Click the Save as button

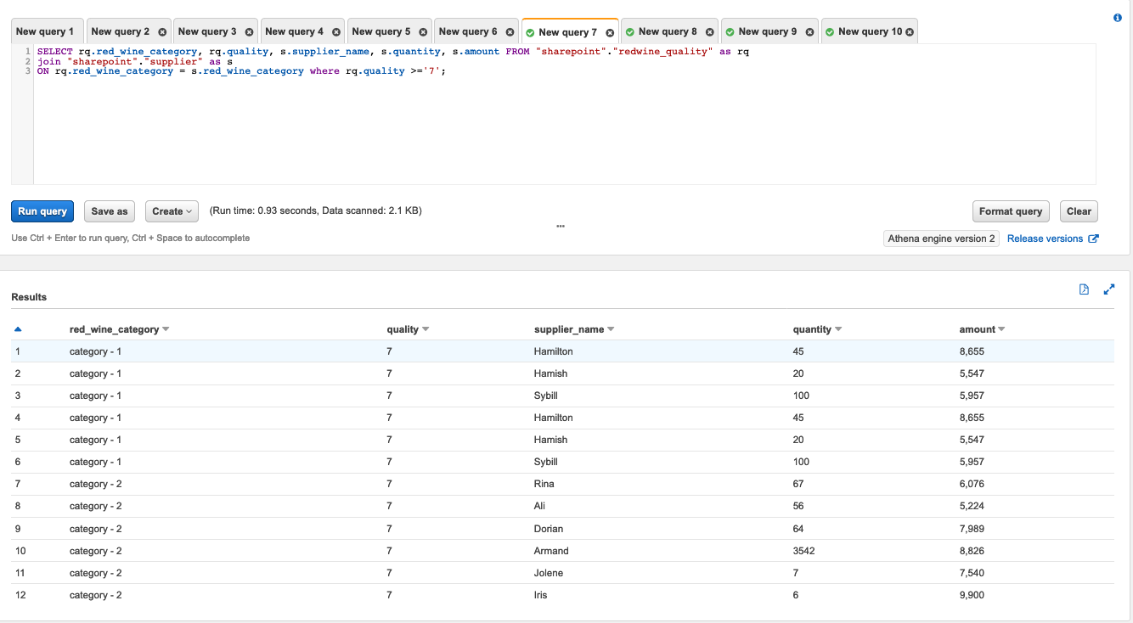(109, 210)
